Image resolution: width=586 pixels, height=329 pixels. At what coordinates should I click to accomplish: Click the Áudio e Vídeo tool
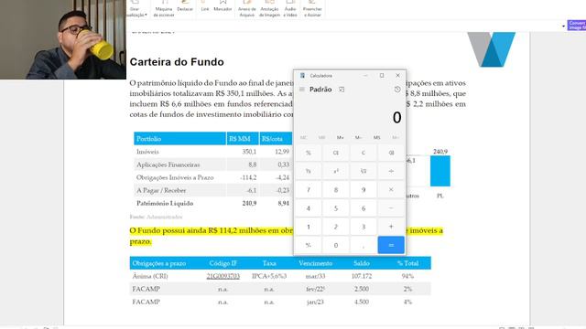pyautogui.click(x=290, y=8)
